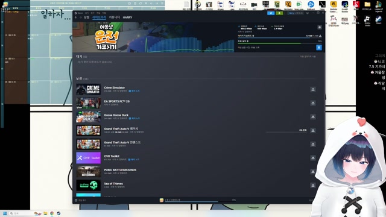Click the green disk-write progress bar
The width and height of the screenshot is (386, 217).
tap(280, 43)
